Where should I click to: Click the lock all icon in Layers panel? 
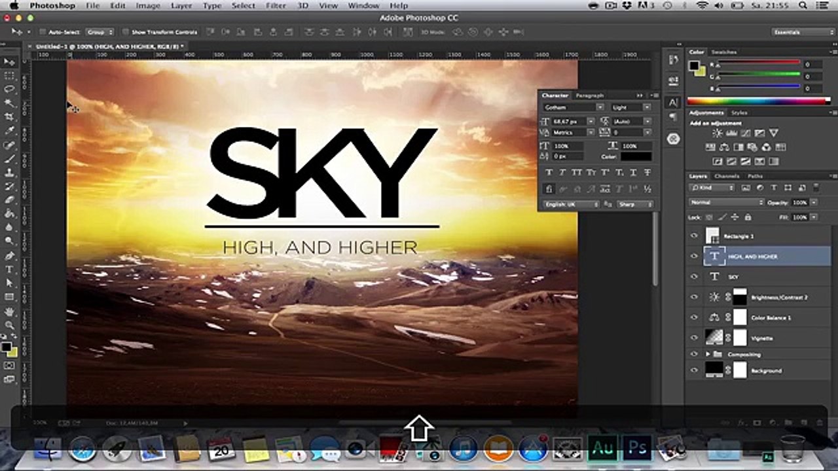(x=748, y=217)
